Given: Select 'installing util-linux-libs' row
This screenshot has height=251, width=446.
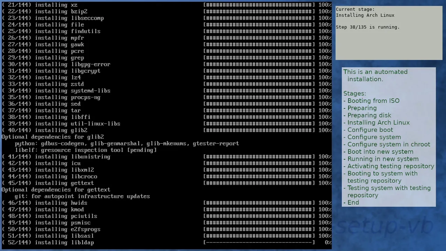Looking at the screenshot, I should (167, 124).
